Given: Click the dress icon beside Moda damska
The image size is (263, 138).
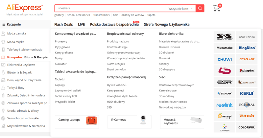Looking at the screenshot, I should coord(3,34).
